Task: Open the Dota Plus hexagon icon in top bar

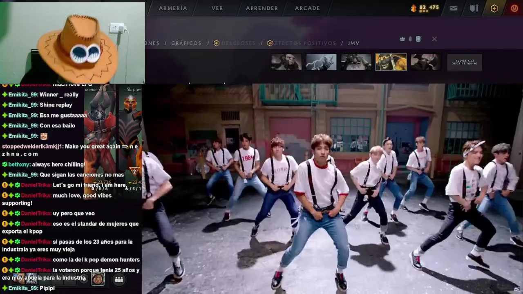Action: (494, 8)
